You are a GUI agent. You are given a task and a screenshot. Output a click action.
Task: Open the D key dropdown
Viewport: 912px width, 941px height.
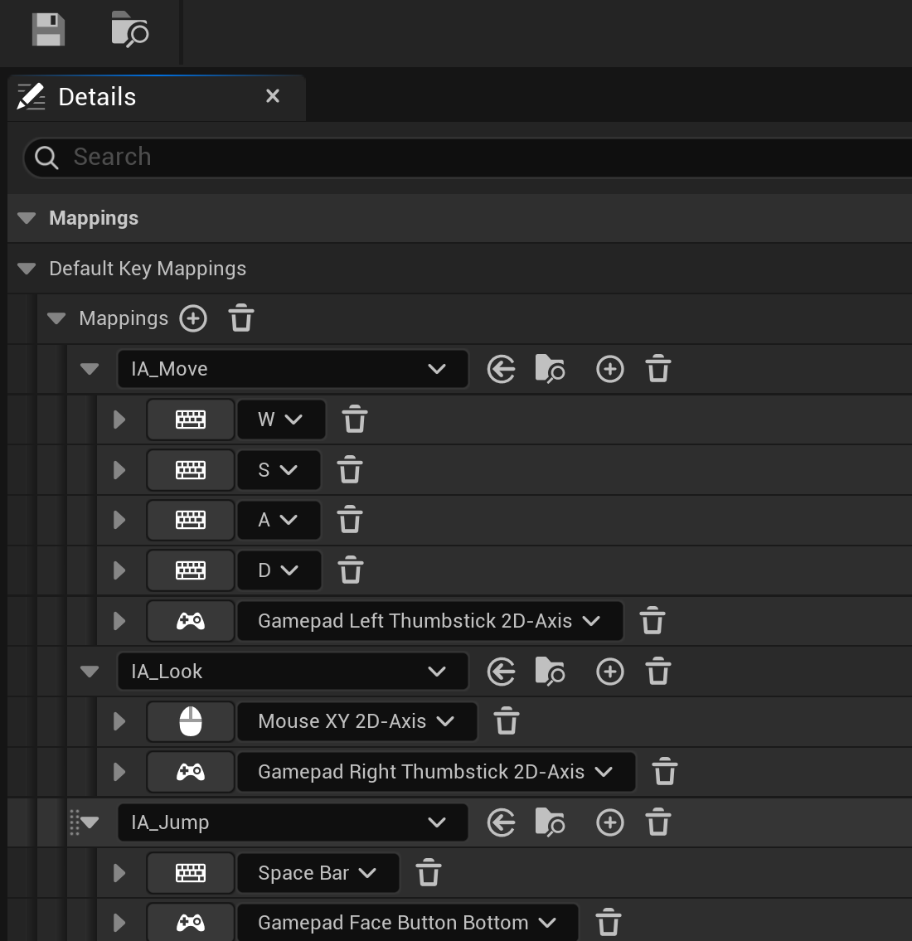click(279, 570)
